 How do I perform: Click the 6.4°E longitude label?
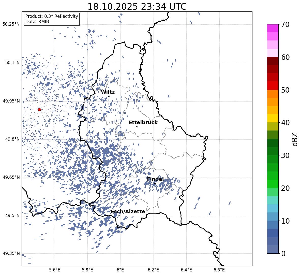[186, 270]
